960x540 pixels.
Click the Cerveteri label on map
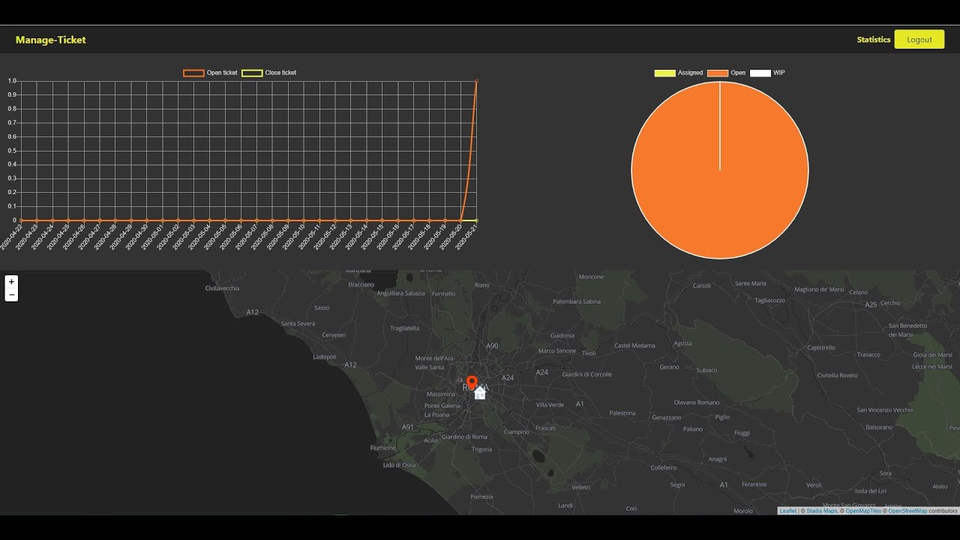(x=334, y=334)
